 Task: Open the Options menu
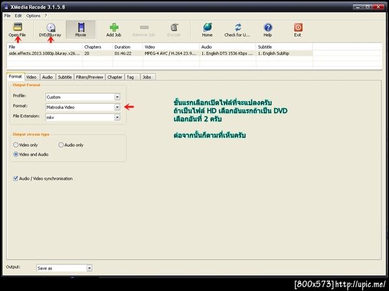point(33,16)
